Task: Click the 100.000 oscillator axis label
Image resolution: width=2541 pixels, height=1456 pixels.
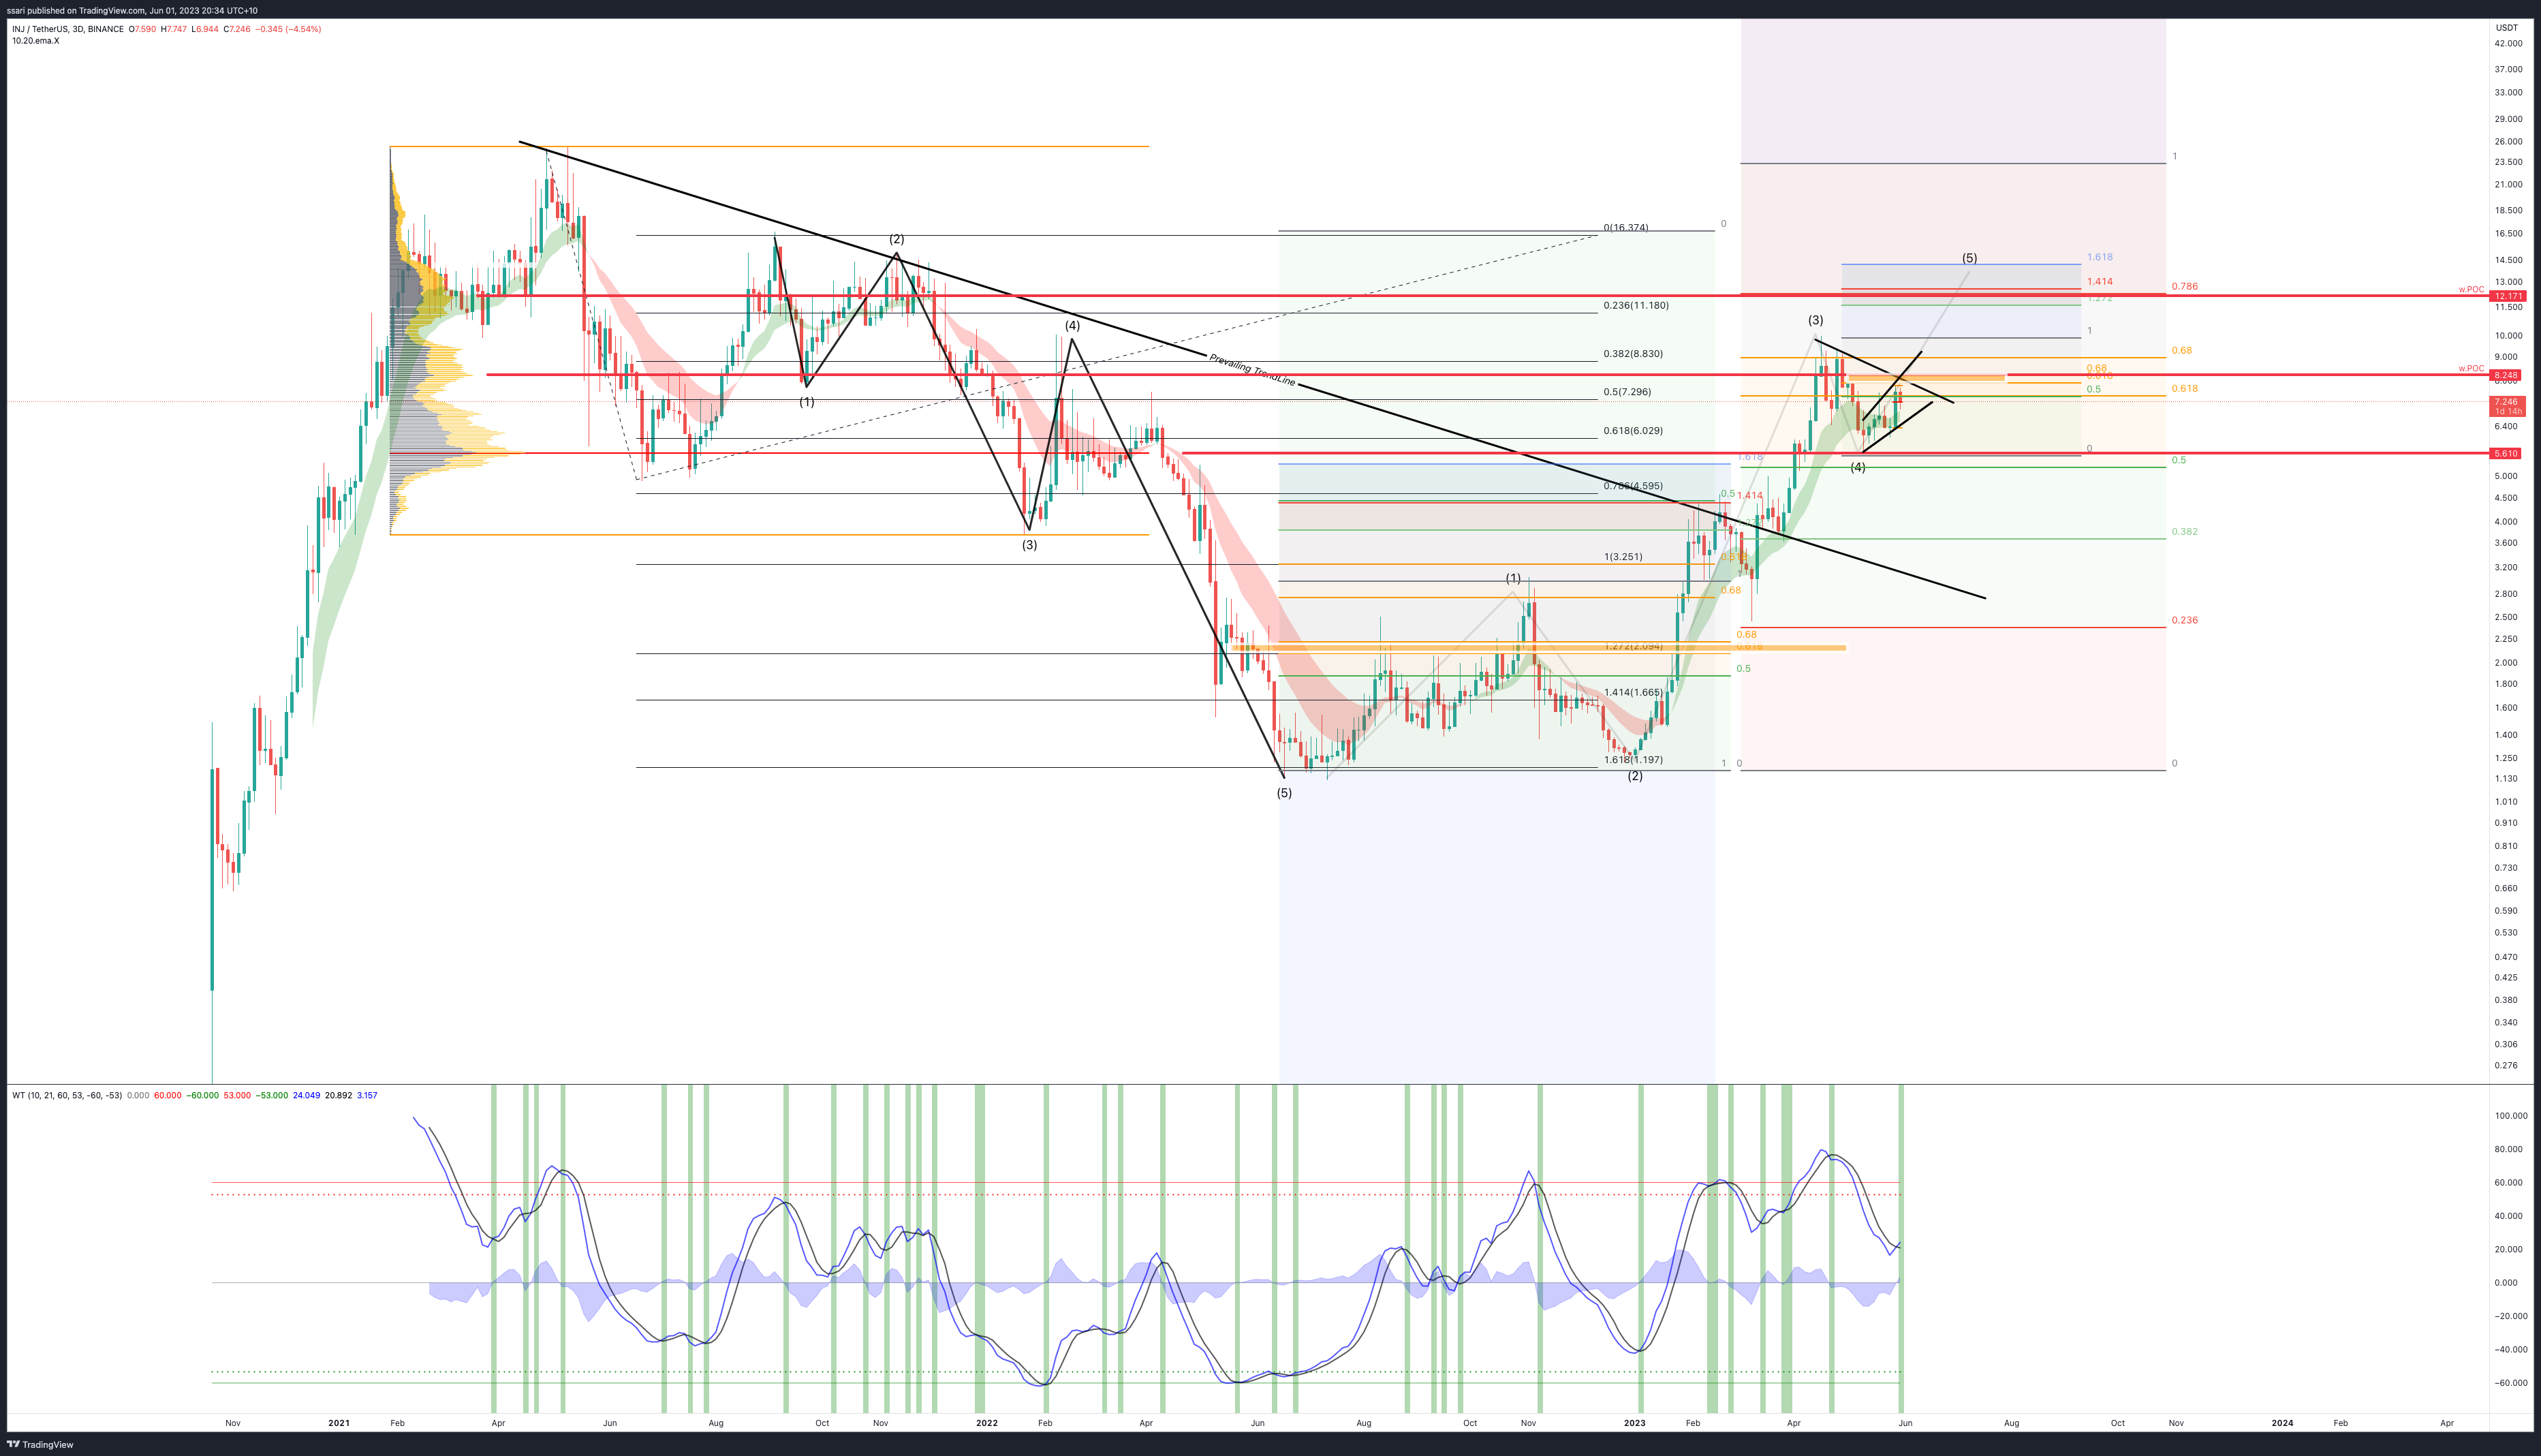Action: click(2510, 1116)
